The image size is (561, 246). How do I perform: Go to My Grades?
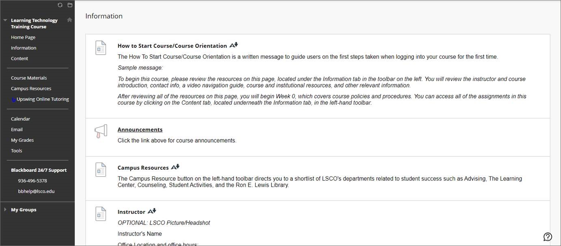[22, 140]
